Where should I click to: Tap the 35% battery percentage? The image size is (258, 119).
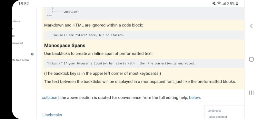click(x=231, y=4)
